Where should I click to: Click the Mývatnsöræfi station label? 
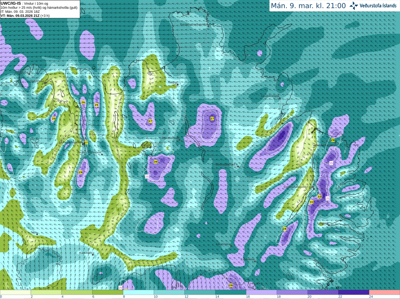pos(170,138)
